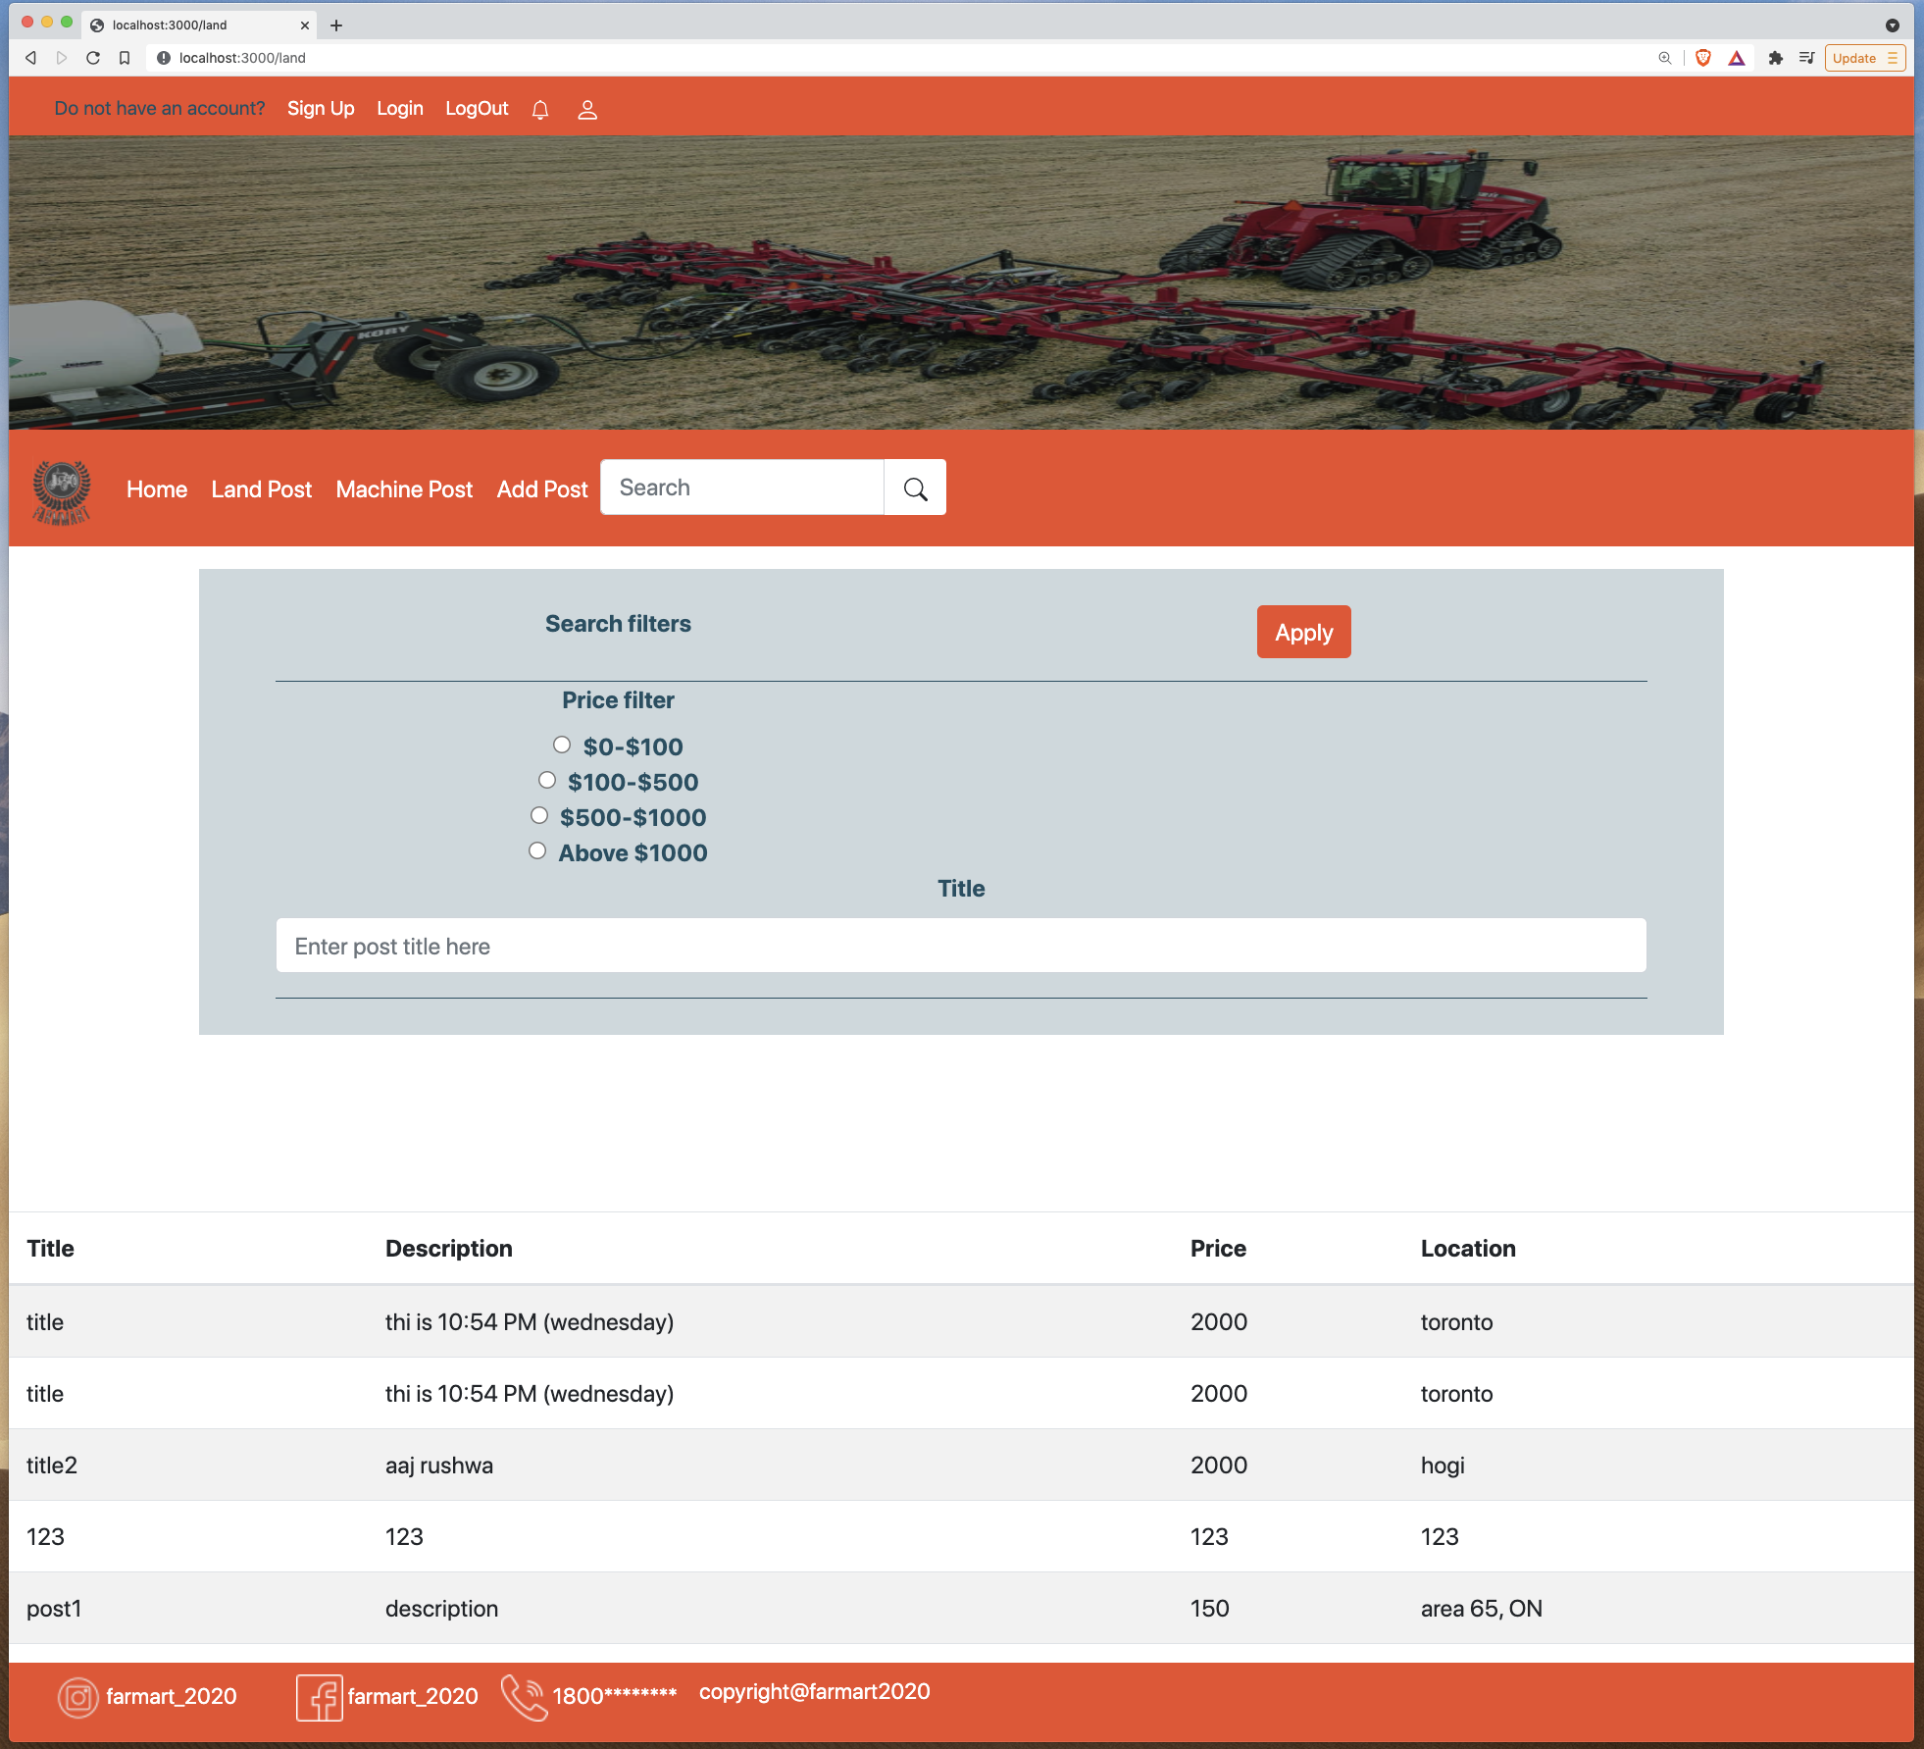Click the Description column header
1924x1749 pixels.
click(x=449, y=1249)
